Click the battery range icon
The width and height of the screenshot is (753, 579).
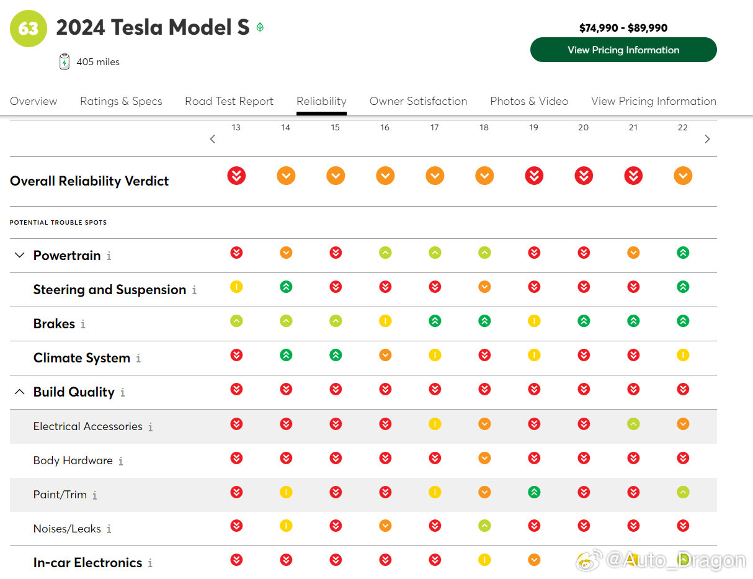(65, 61)
